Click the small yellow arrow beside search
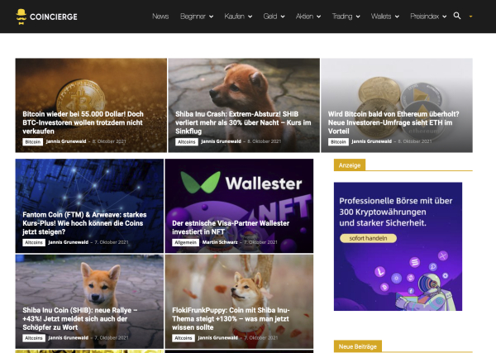The width and height of the screenshot is (496, 353). pos(470,17)
